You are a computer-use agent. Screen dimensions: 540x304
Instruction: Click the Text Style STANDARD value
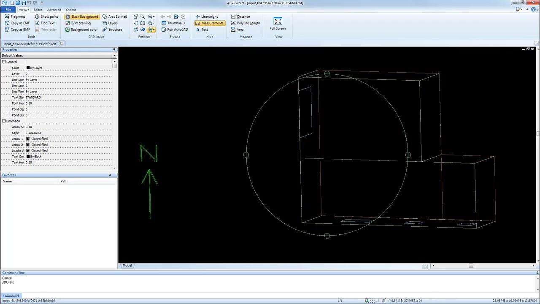pos(33,98)
